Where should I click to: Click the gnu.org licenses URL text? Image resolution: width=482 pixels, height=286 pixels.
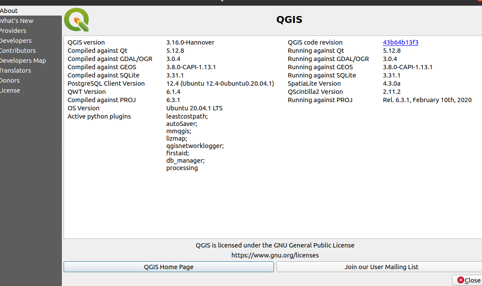[x=275, y=255]
